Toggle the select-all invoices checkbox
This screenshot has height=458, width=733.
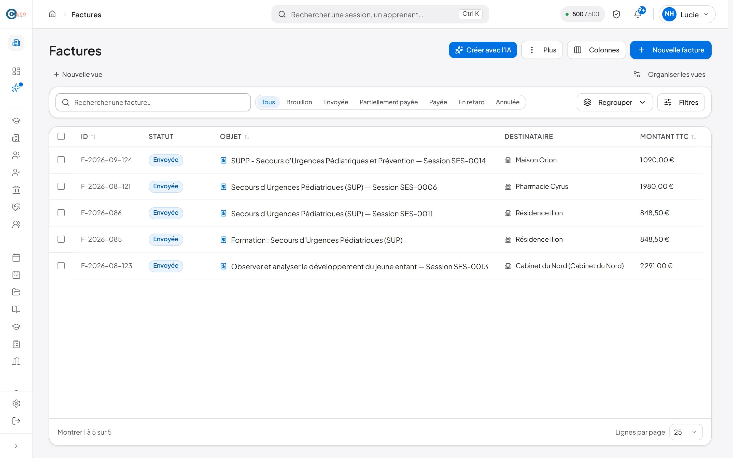[61, 136]
